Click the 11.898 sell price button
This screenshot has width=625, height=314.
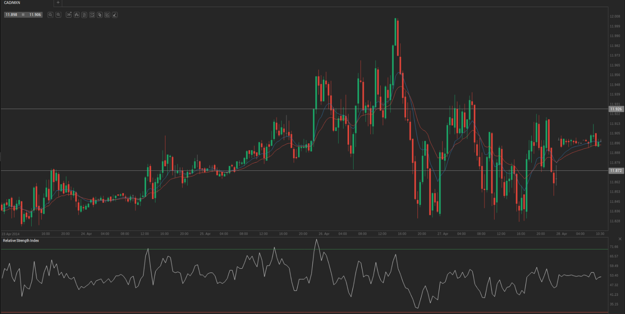click(x=12, y=15)
